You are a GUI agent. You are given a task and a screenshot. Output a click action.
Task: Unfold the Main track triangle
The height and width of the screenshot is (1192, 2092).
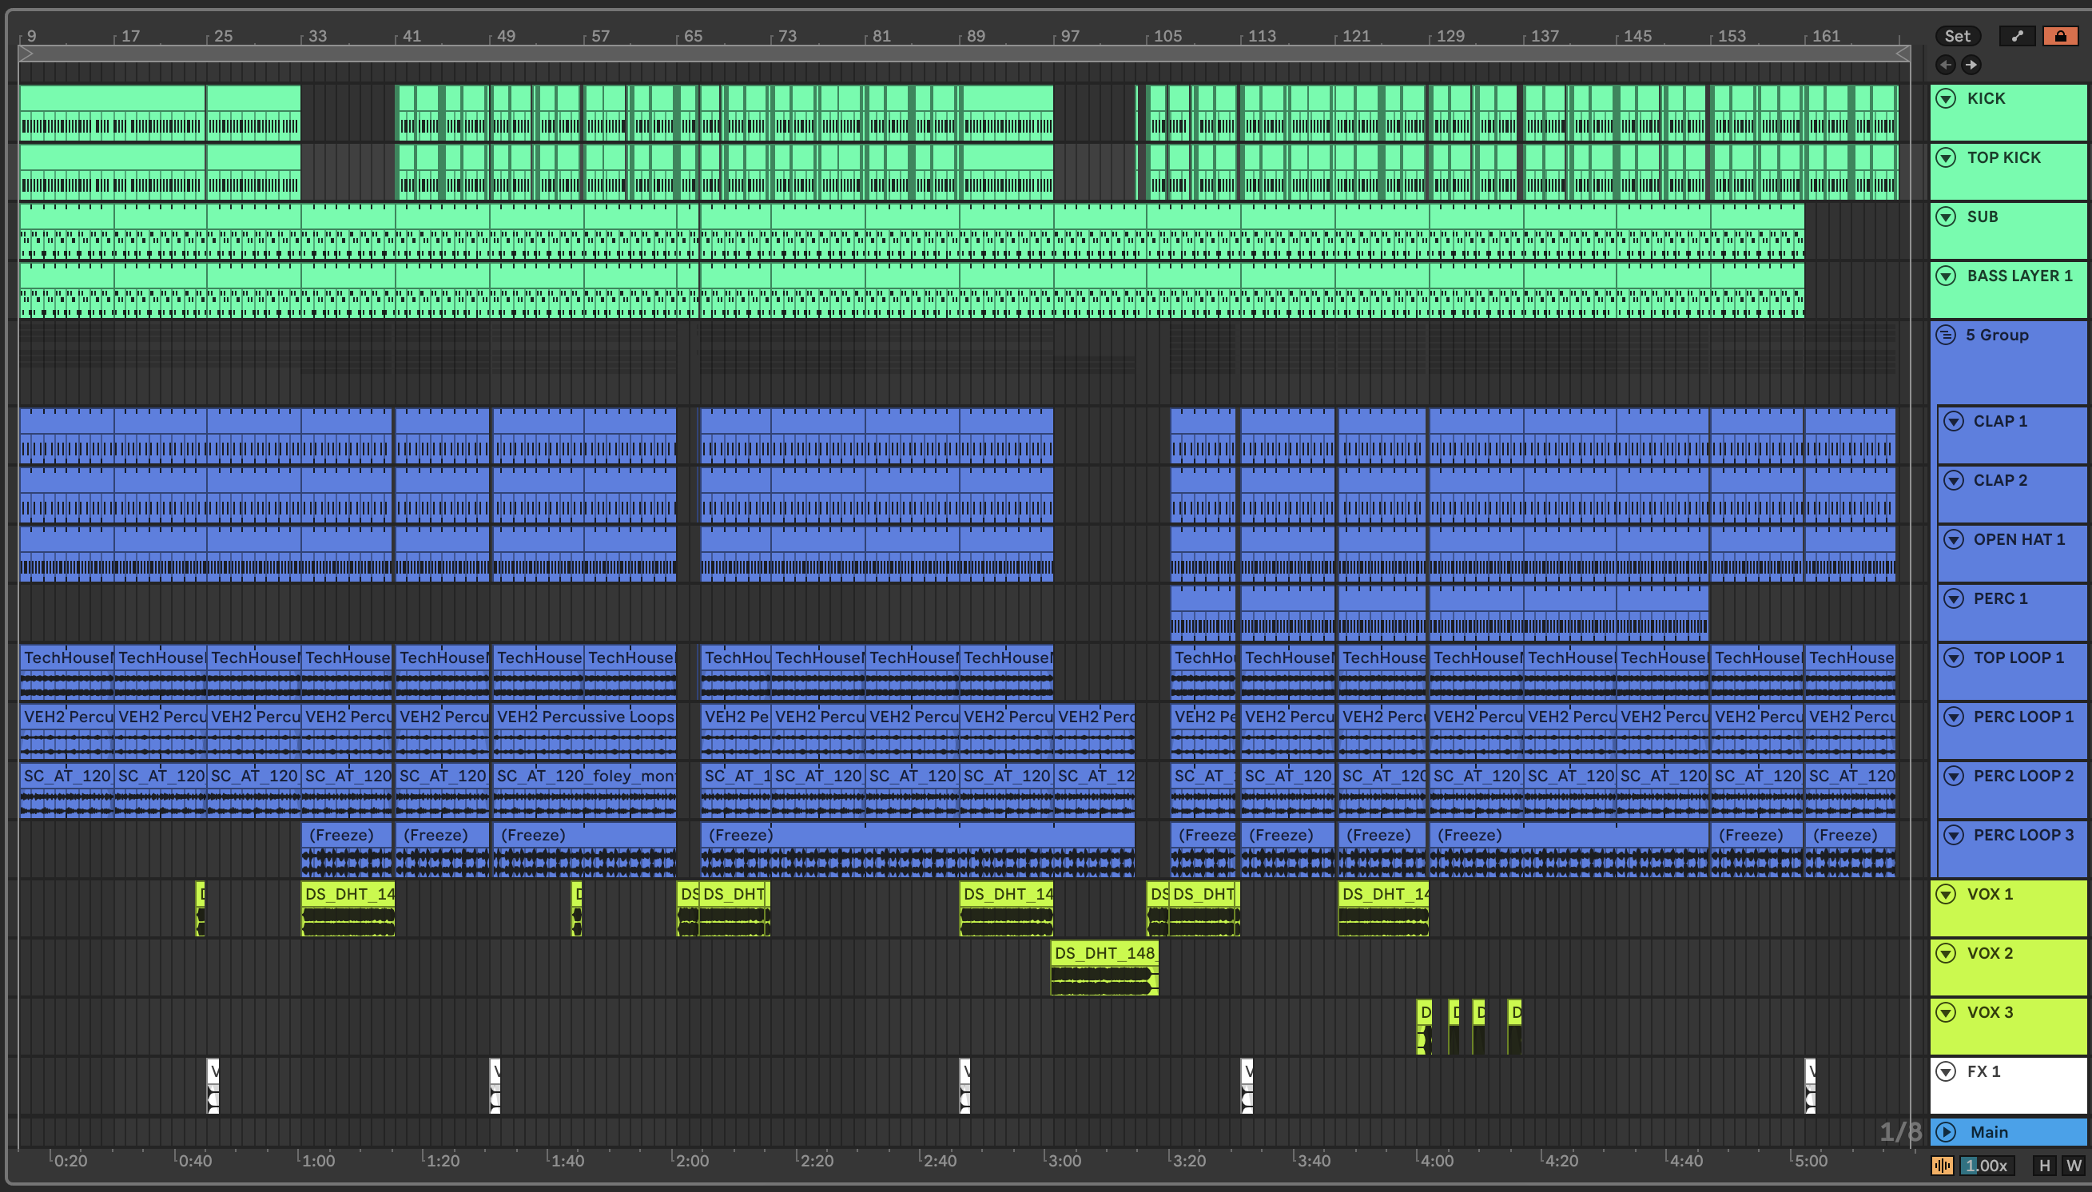(1946, 1131)
